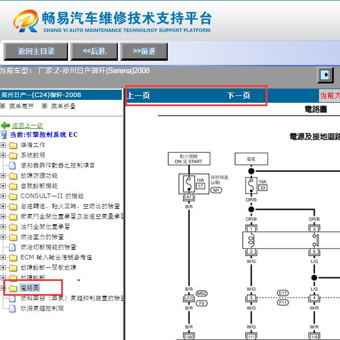The image size is (340, 340).
Task: Click folder icon of 燃油壓力的檢查
Action: pyautogui.click(x=13, y=237)
